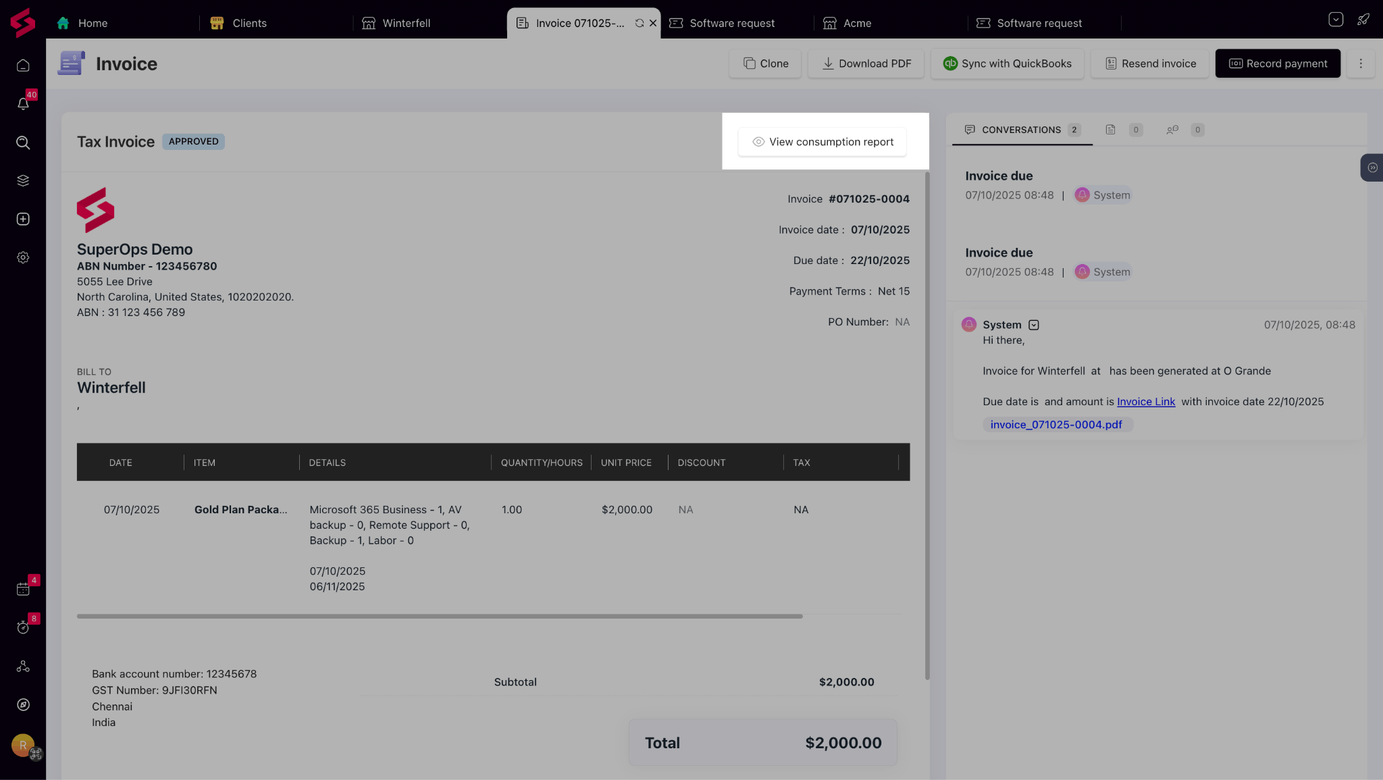Image resolution: width=1383 pixels, height=780 pixels.
Task: Open the notifications bell in sidebar
Action: 23,104
